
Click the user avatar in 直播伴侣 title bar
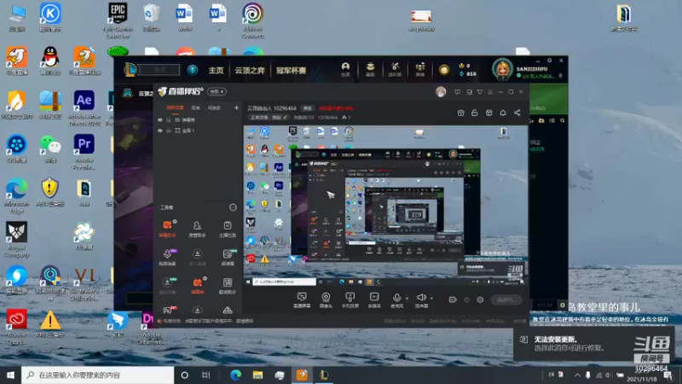coord(441,92)
